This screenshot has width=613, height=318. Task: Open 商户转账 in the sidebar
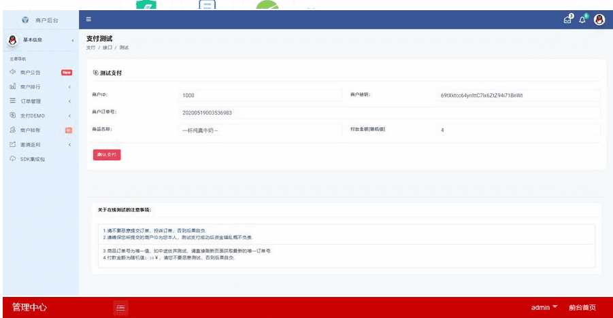point(30,130)
